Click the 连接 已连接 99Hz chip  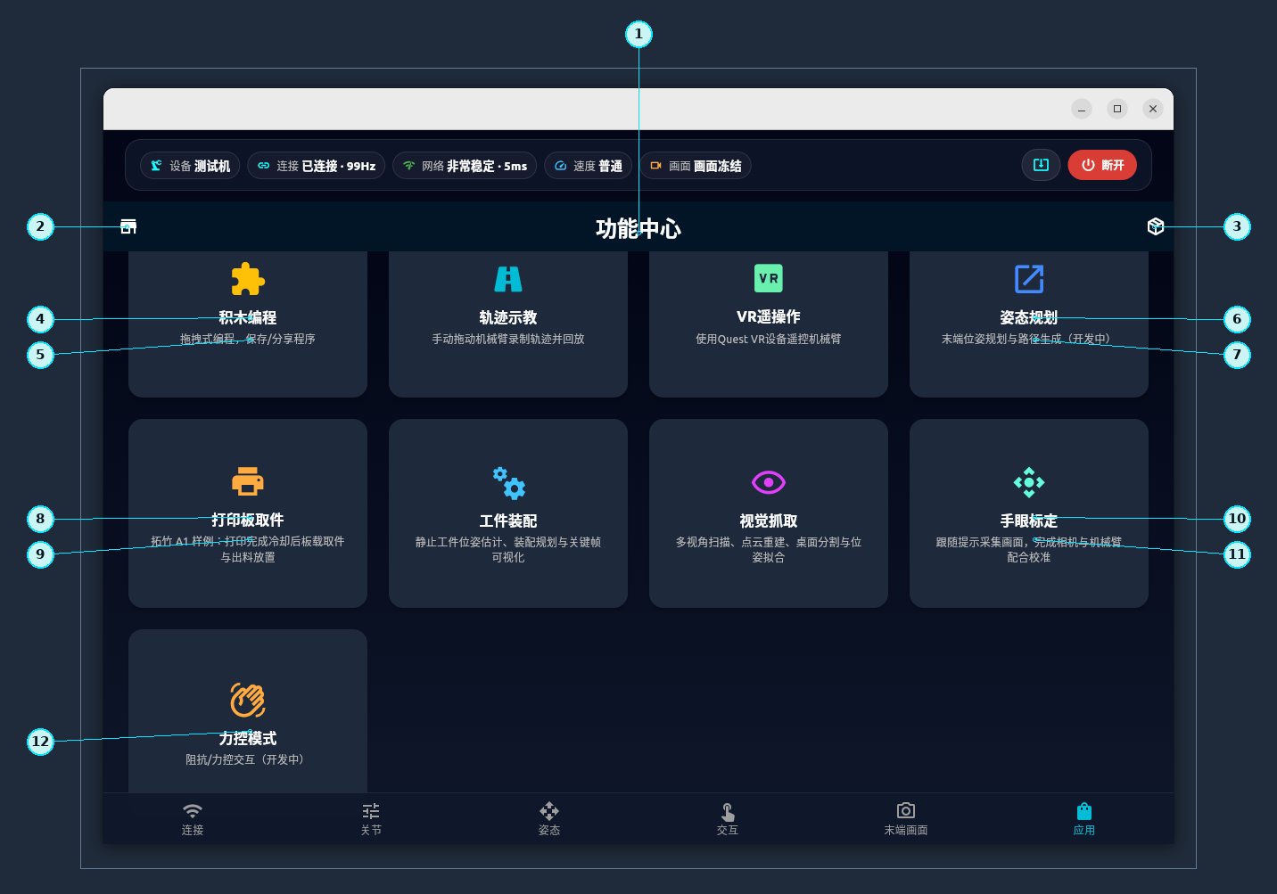317,166
